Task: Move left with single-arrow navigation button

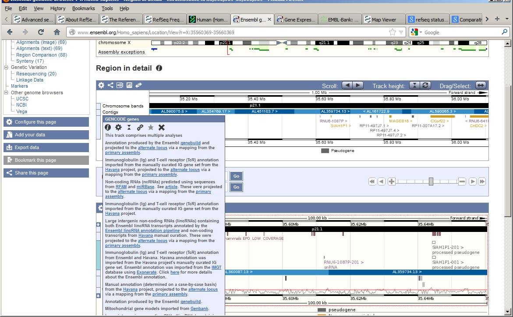Action: (x=382, y=182)
